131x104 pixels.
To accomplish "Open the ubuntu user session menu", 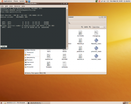I will (x=127, y=1).
